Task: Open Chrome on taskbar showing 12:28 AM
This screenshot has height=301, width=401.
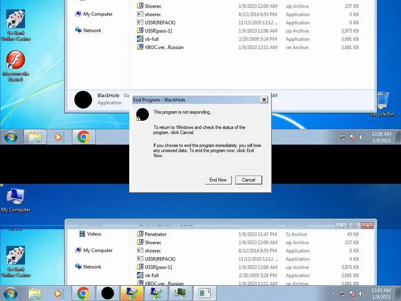Action: 84,137
